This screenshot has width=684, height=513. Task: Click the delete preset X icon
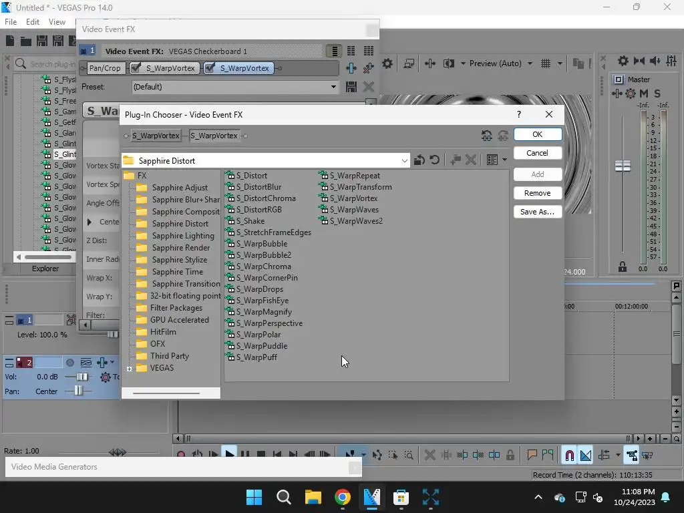[x=369, y=87]
